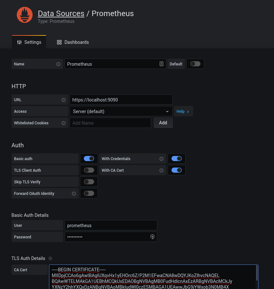Switch to the Dashboards tab

(73, 42)
